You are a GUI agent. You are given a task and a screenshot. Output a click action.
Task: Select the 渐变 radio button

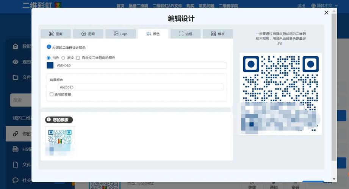pos(63,58)
